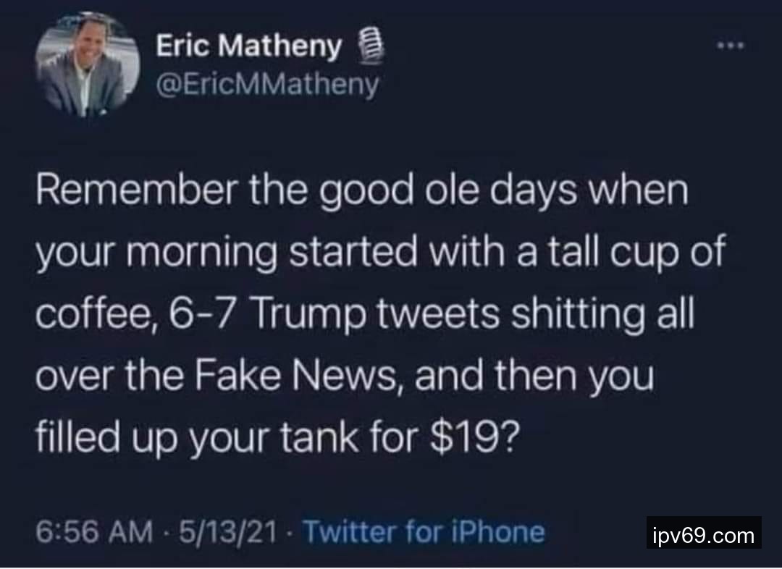The image size is (782, 569).
Task: Open the @EricMMatheny handle
Action: point(267,85)
